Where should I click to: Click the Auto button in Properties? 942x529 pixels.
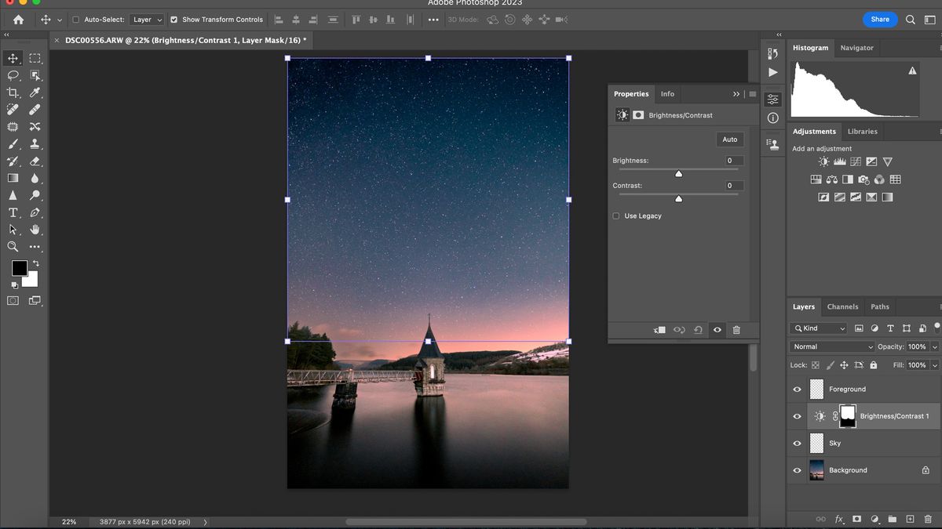[x=730, y=139]
